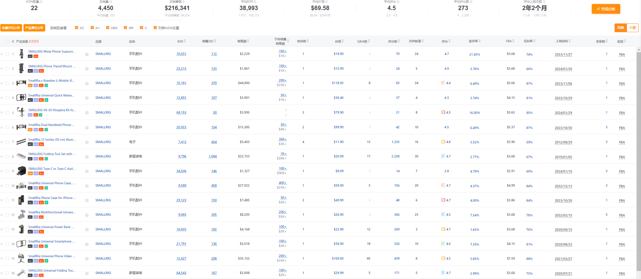Click the B rating badge in Folding Tool Set row
Screen dimensions: 641x279
[443, 156]
